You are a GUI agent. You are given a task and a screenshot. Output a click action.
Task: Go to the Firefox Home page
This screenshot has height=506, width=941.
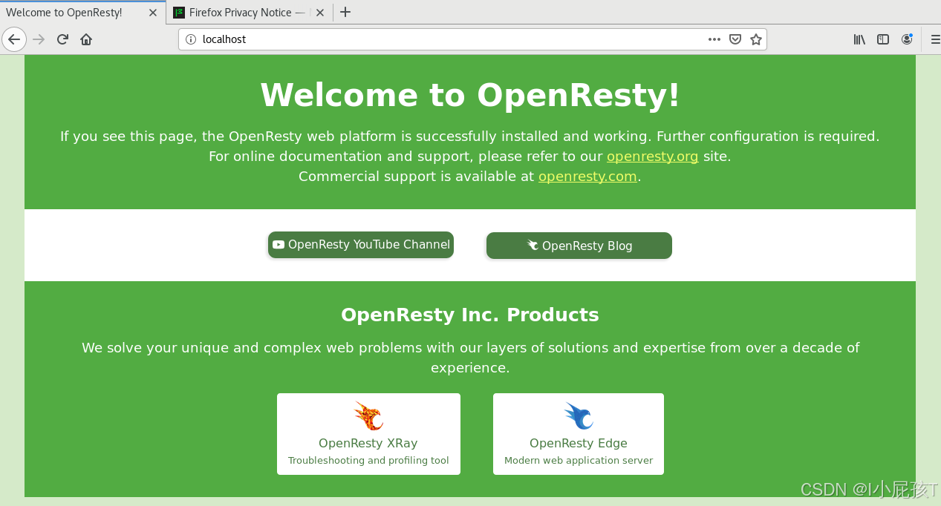click(x=86, y=39)
